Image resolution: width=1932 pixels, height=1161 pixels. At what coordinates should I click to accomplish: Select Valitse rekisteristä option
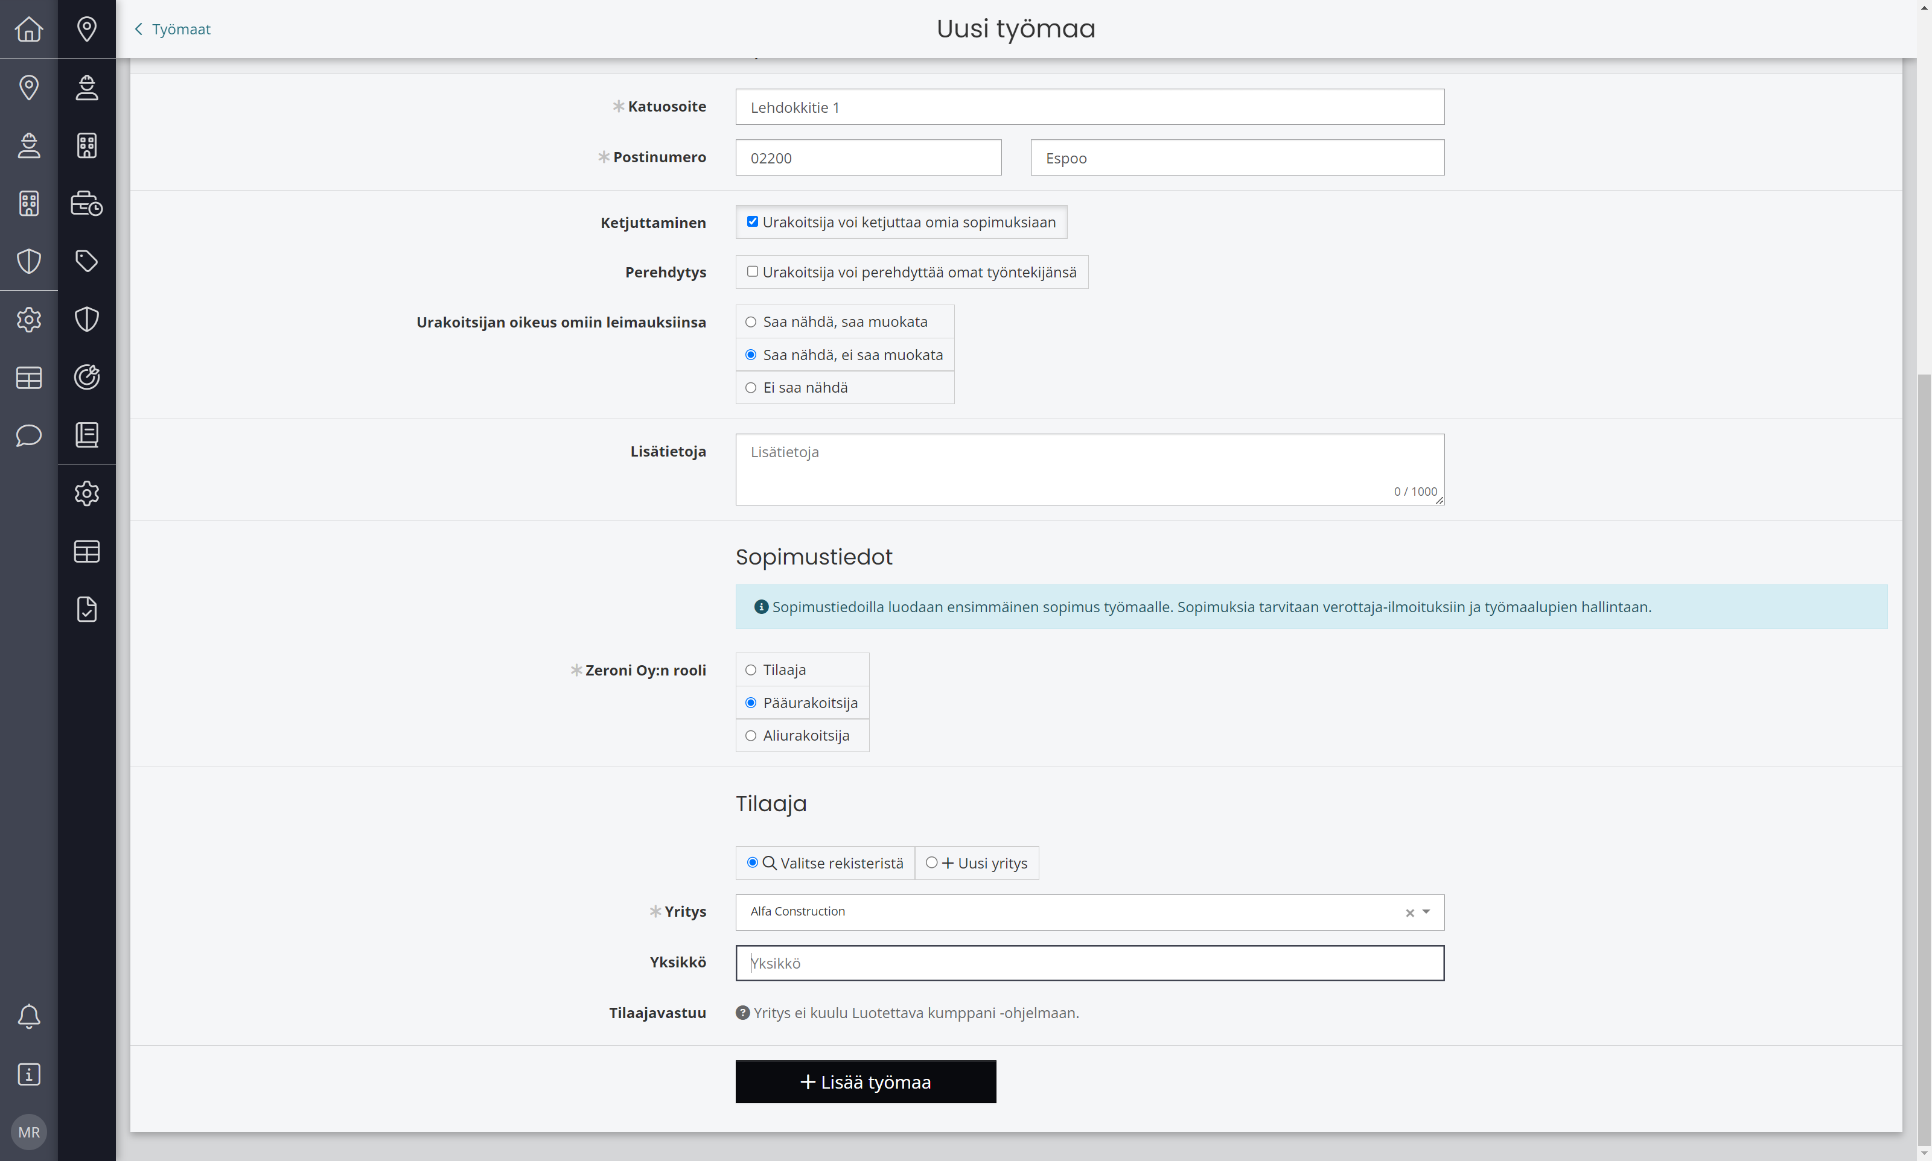[x=826, y=863]
